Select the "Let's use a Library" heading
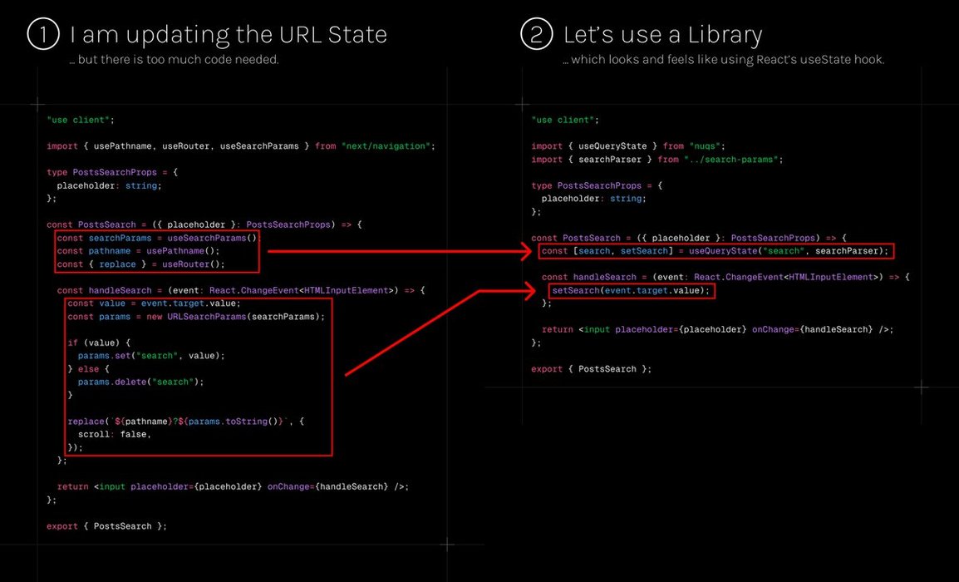 point(662,35)
